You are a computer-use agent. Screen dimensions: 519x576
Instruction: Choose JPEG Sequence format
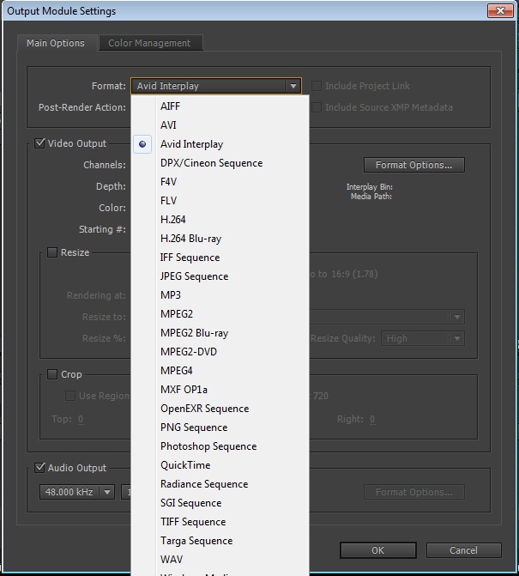coord(220,276)
